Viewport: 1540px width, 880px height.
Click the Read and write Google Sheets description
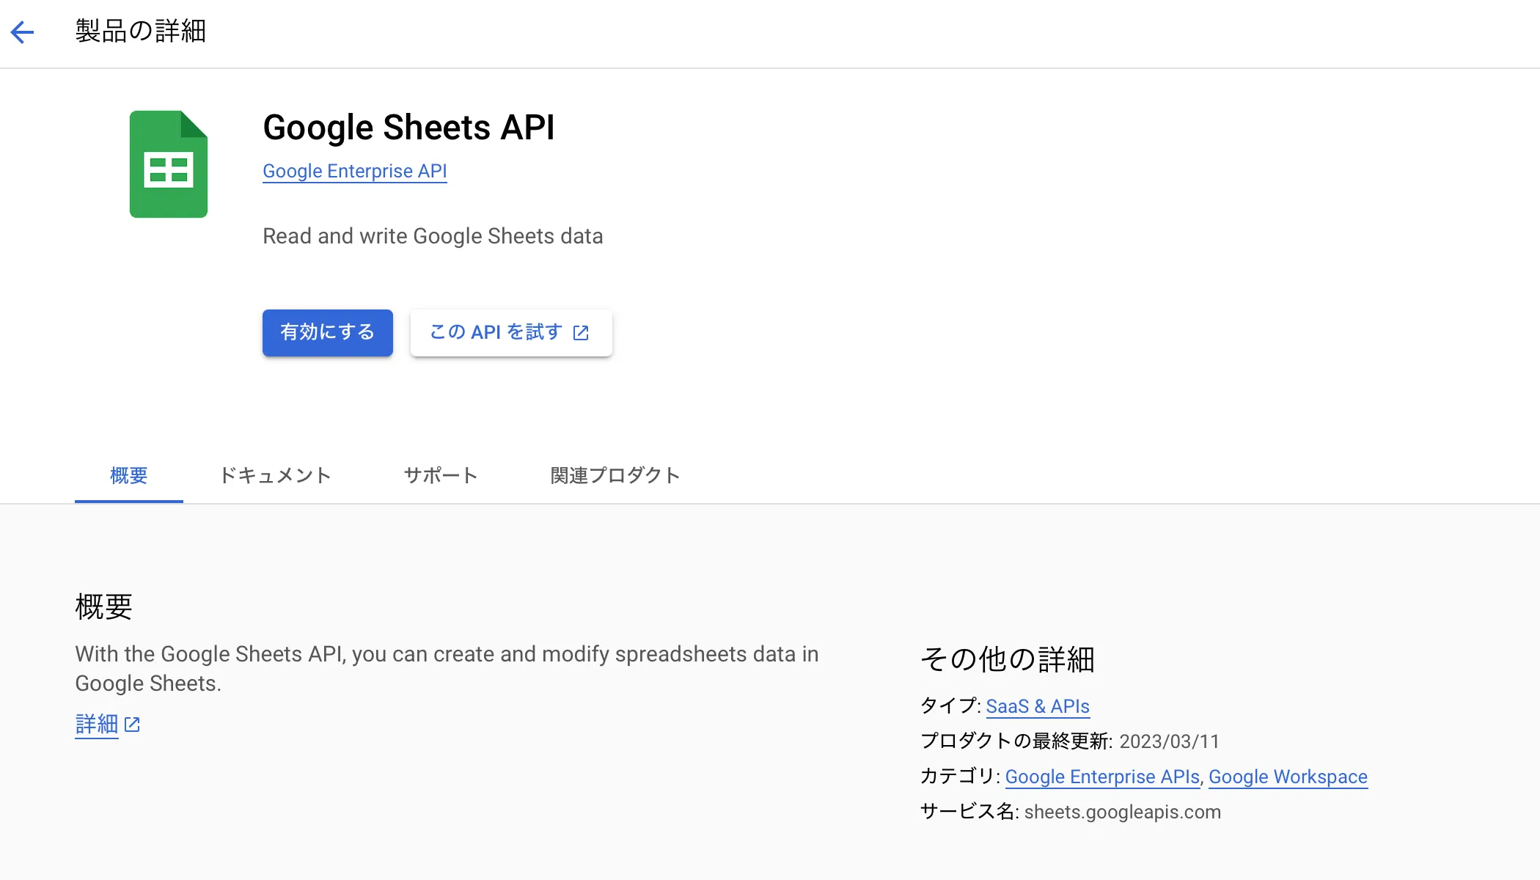(433, 236)
